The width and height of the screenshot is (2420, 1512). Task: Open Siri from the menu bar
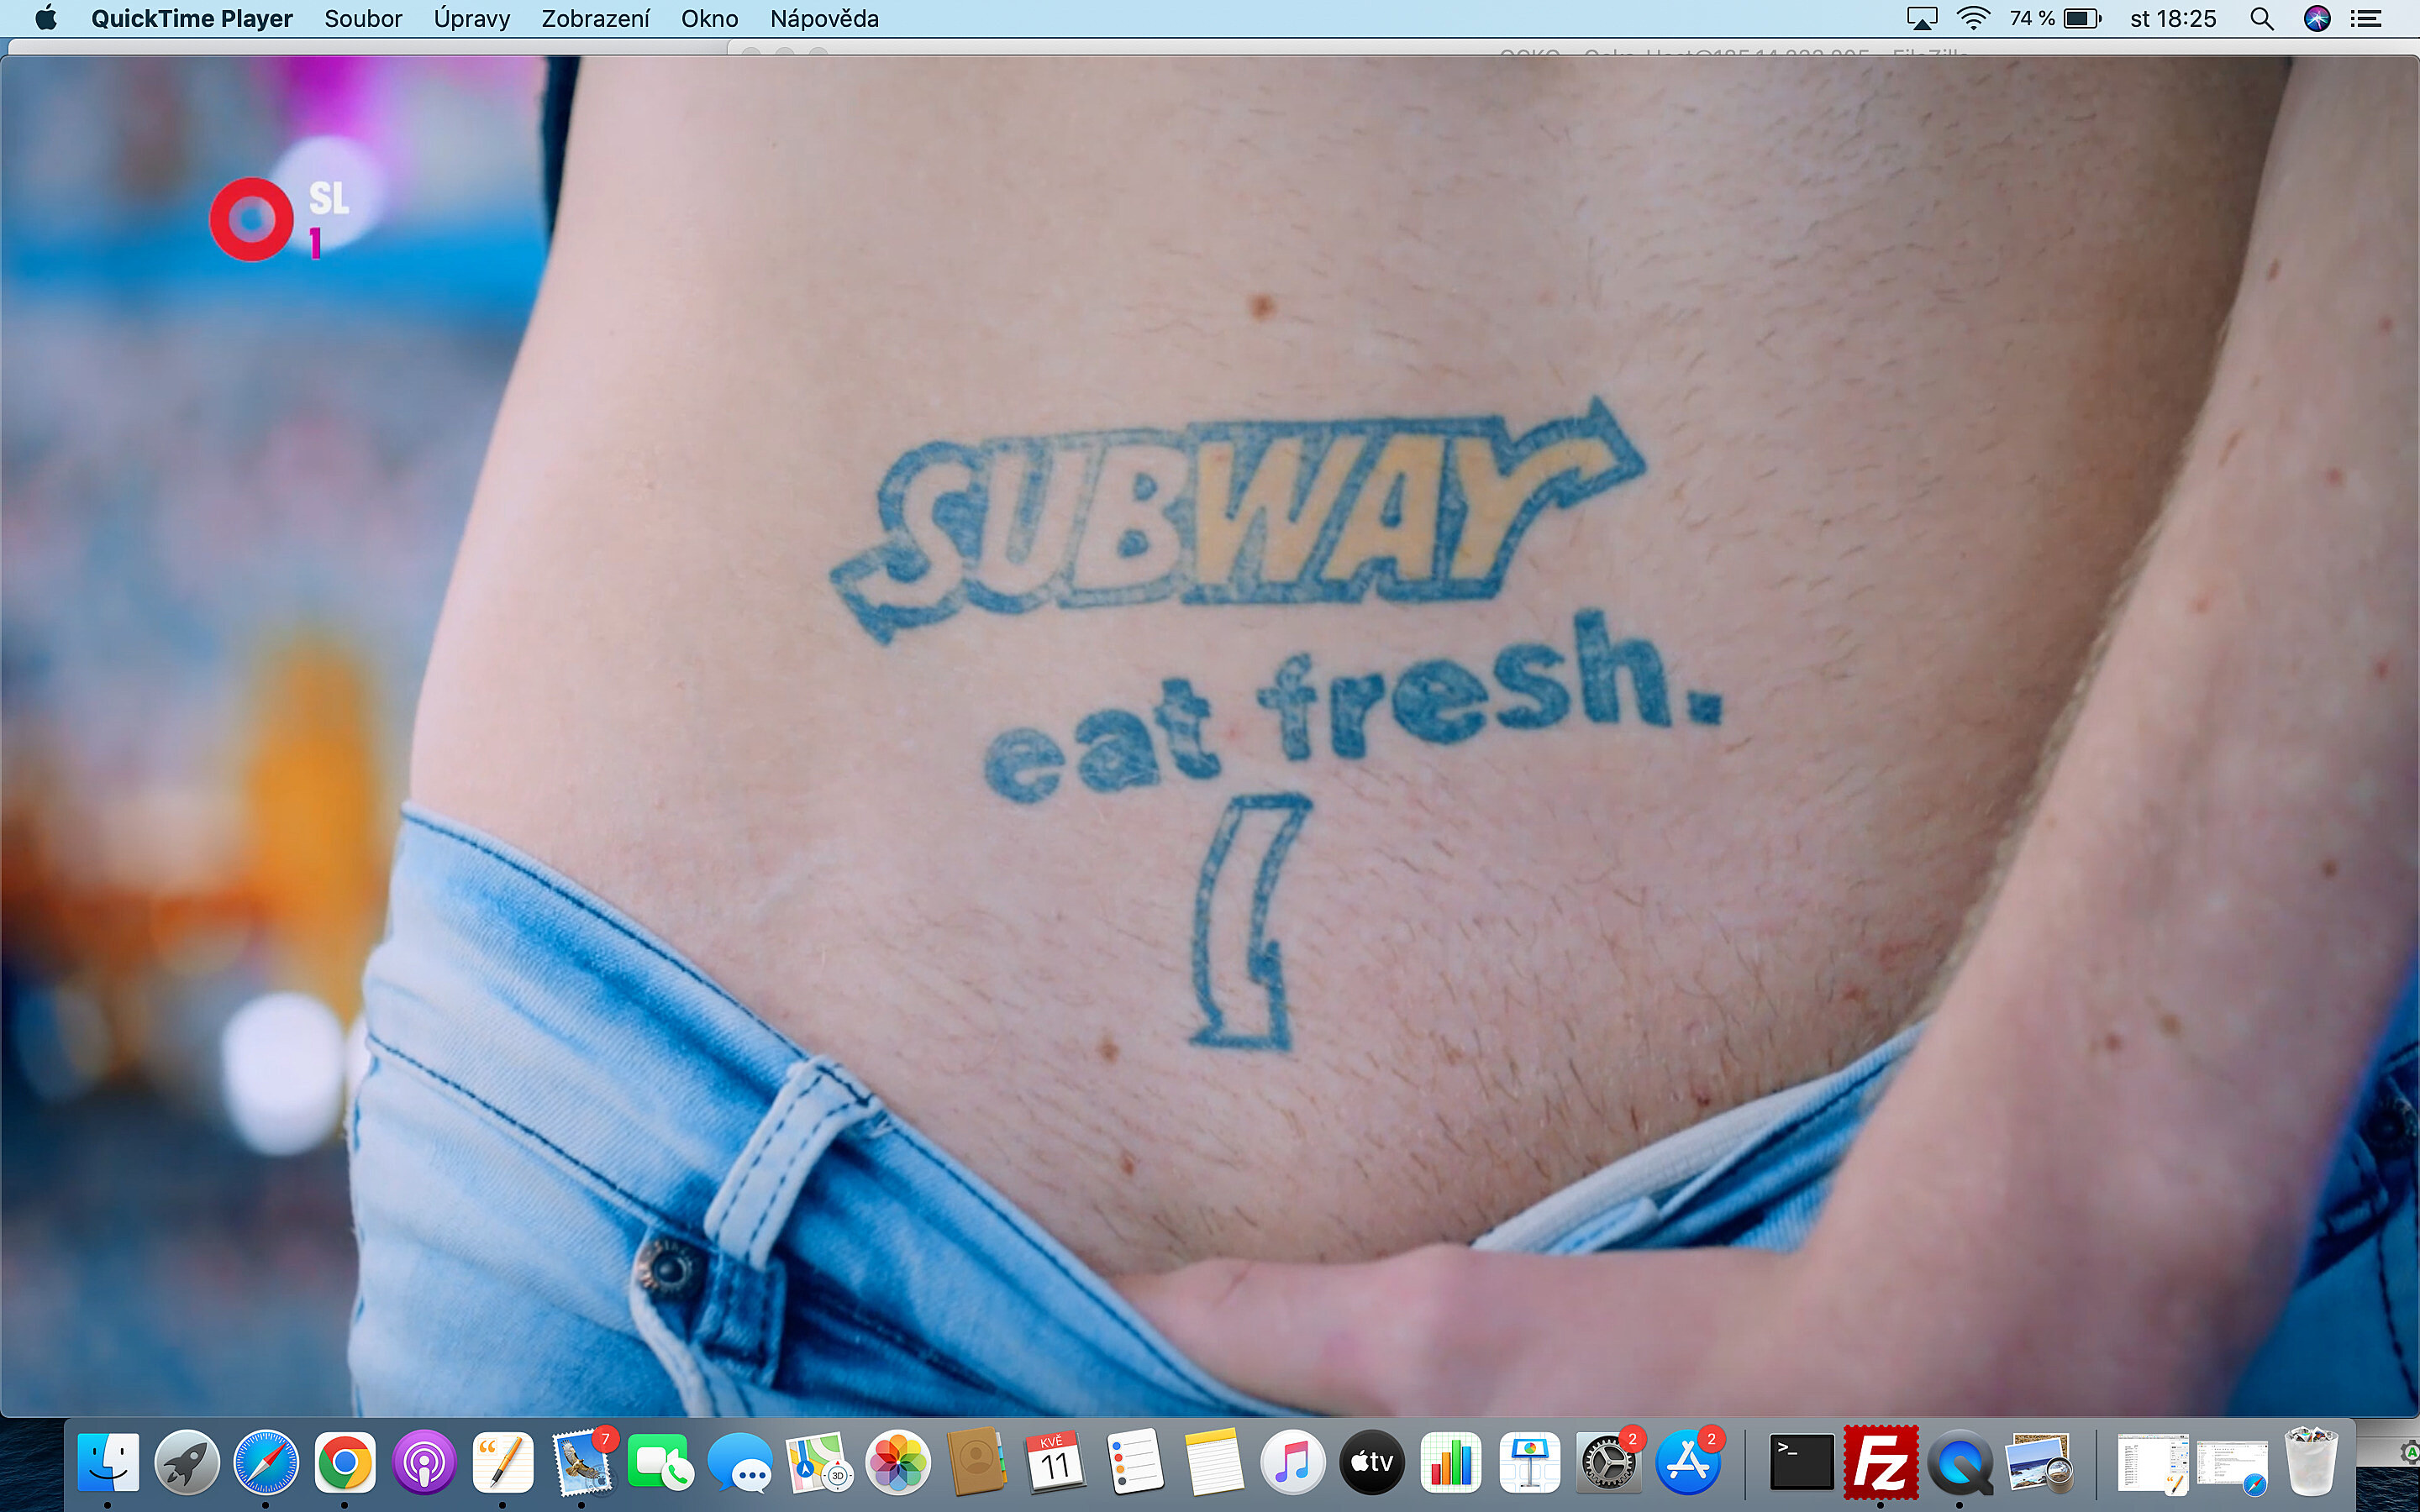click(2317, 19)
